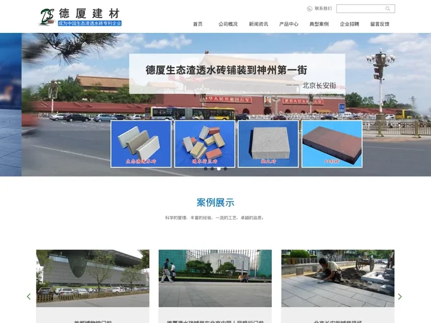Screen dimensions: 431x323
Task: Open the 新闻资讯 menu item
Action: (x=259, y=24)
